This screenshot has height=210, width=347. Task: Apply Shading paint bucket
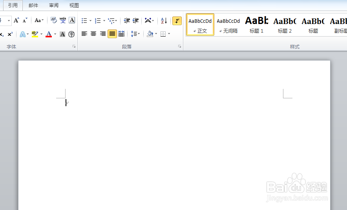click(150, 34)
